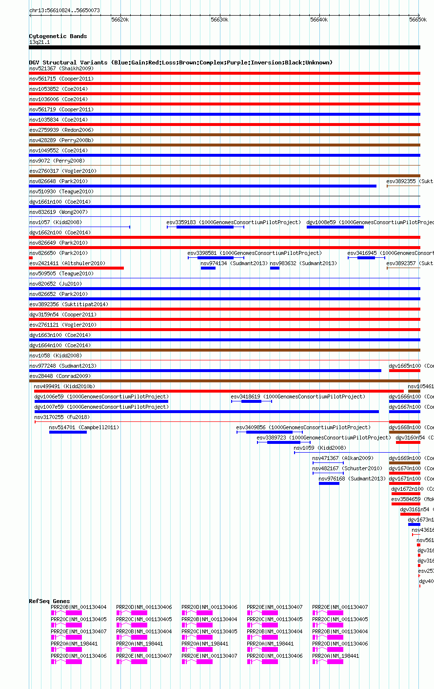Select nsv499491 (Kidd2010b) label
Screen dimensions: 434x689
coord(65,386)
